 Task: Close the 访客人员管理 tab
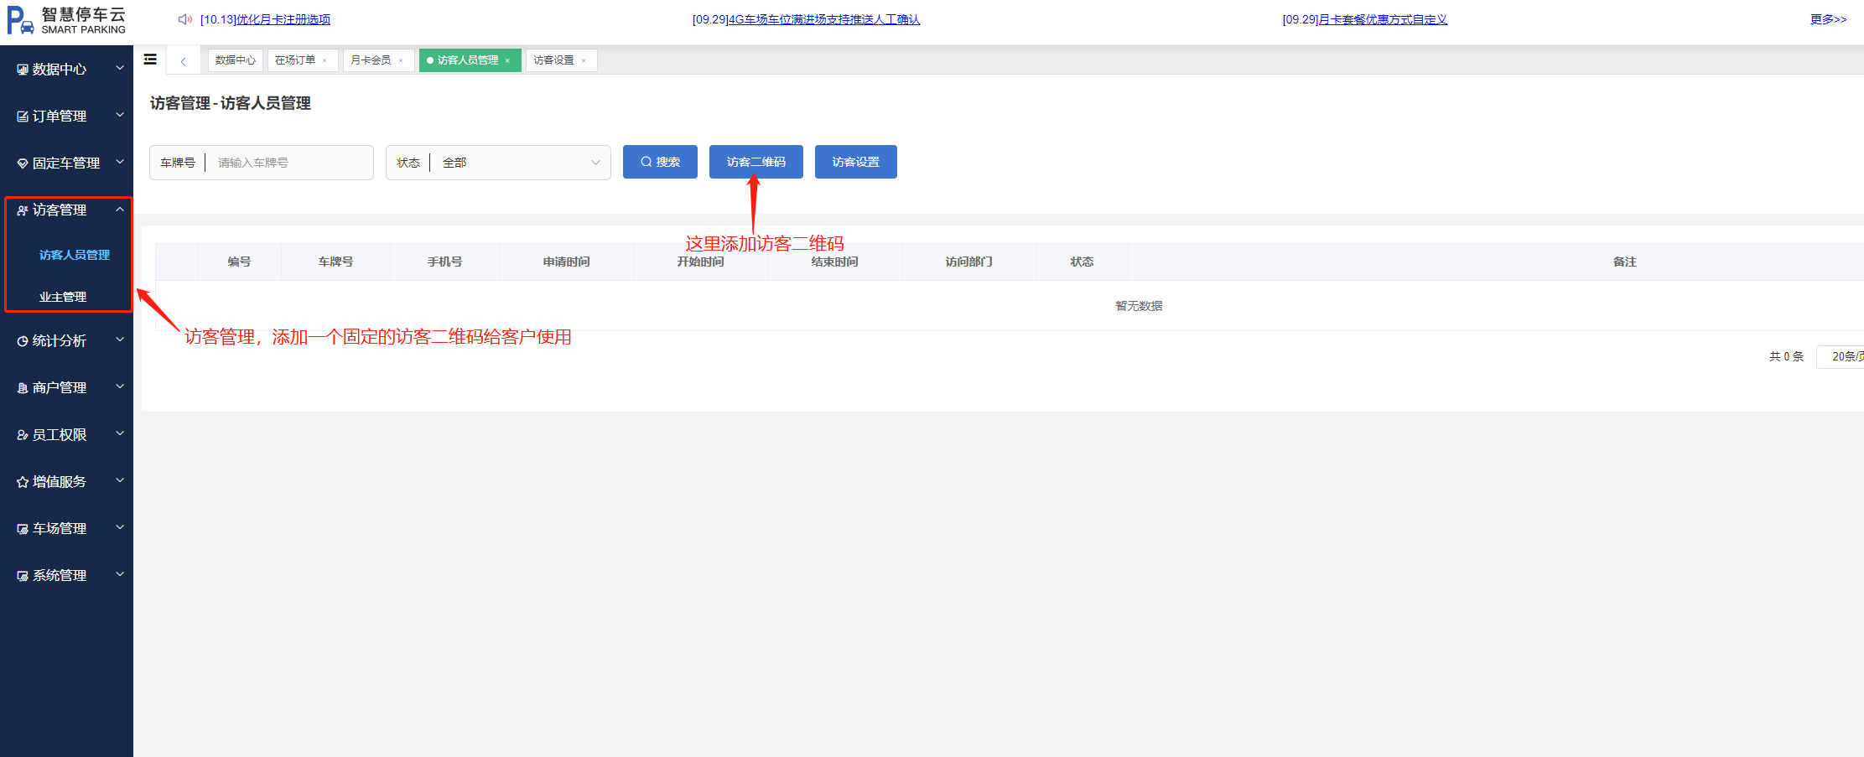point(507,60)
